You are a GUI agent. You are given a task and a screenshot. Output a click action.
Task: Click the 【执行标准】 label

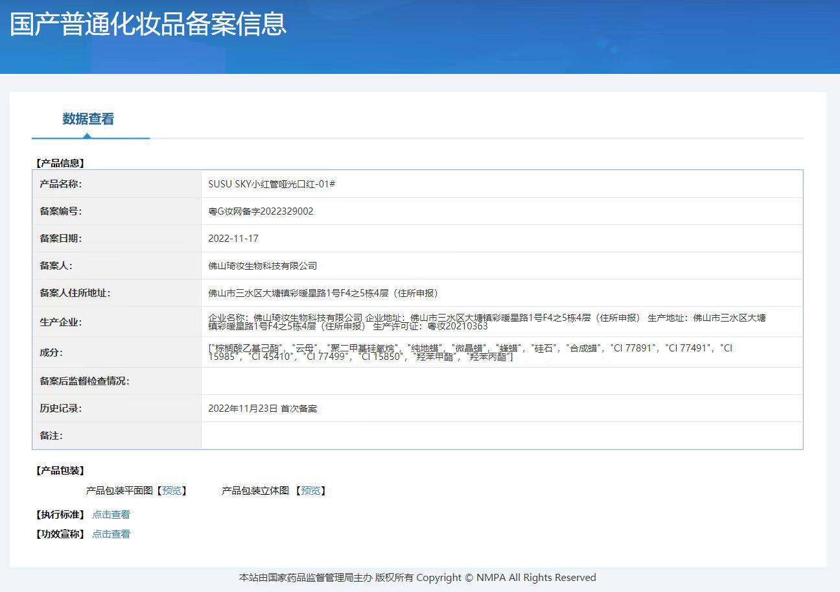click(x=60, y=515)
